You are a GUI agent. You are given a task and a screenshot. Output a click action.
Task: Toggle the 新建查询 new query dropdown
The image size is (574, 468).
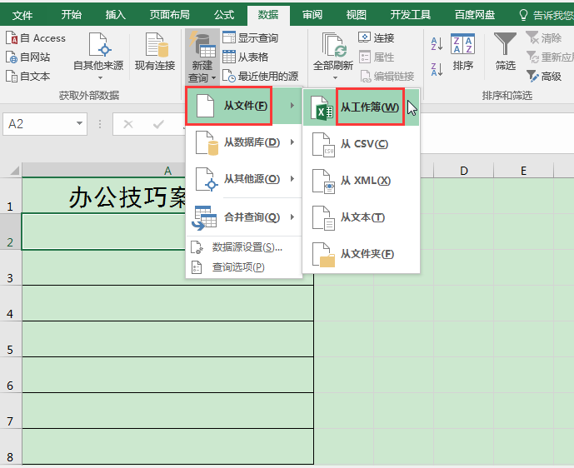pyautogui.click(x=202, y=57)
